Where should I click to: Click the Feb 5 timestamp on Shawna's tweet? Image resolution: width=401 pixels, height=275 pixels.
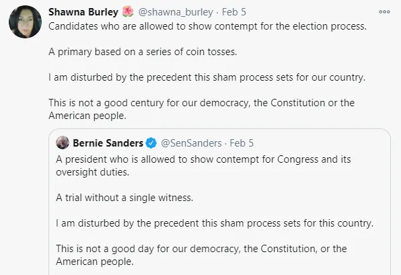pyautogui.click(x=234, y=12)
